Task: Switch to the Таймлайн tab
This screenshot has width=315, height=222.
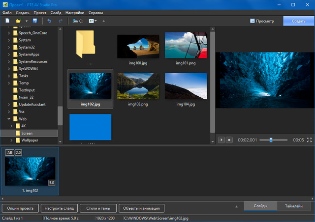Action: tap(293, 207)
